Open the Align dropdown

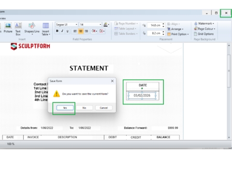click(x=174, y=24)
